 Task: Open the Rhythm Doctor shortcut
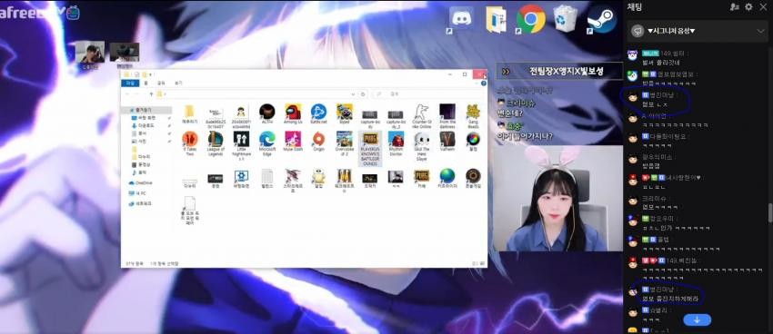click(396, 143)
